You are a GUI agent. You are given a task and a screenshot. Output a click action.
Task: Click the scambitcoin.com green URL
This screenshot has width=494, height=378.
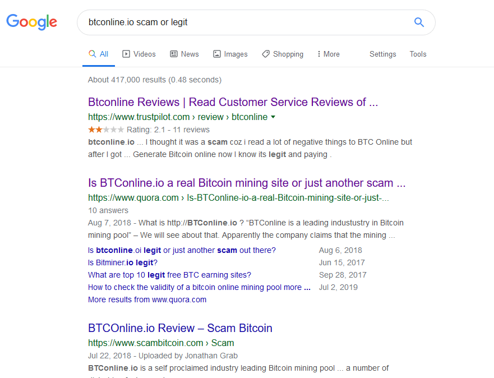click(161, 343)
